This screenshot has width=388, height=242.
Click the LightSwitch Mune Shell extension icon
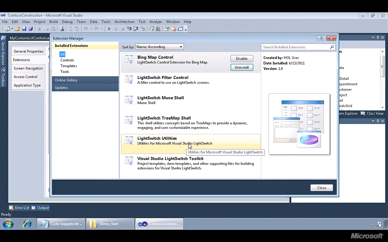(129, 100)
